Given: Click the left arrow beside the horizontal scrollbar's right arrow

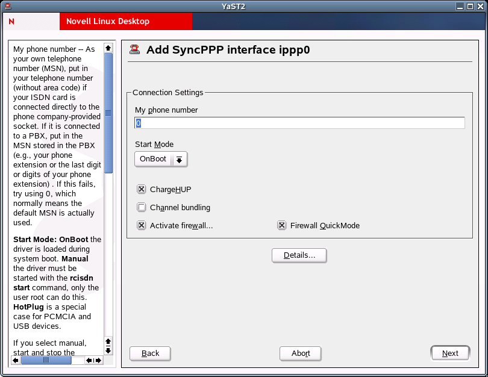Looking at the screenshot, I should [x=89, y=360].
